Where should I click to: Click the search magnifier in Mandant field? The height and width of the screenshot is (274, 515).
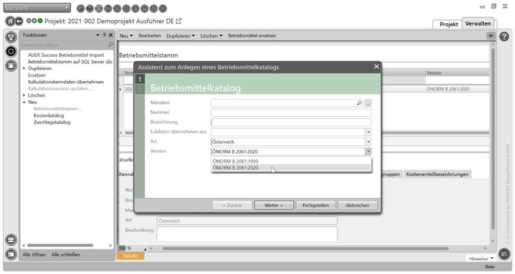[359, 103]
